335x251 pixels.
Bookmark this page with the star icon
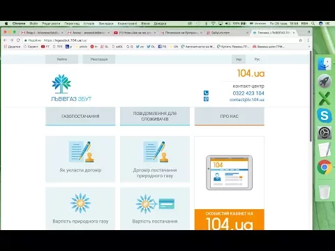pyautogui.click(x=300, y=40)
